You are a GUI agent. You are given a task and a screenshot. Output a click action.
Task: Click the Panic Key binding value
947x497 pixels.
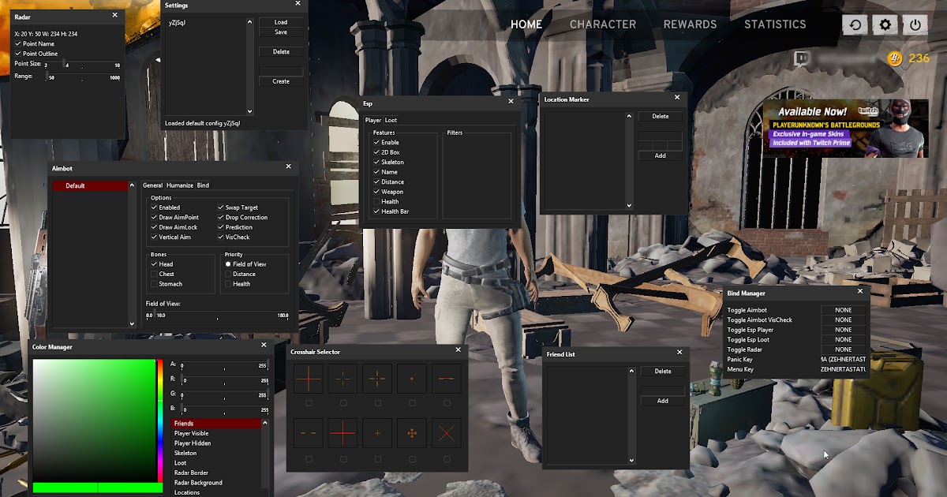[844, 359]
